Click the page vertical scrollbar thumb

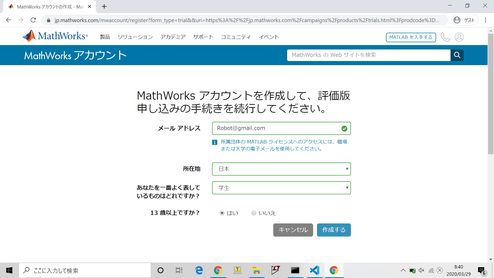(x=491, y=94)
